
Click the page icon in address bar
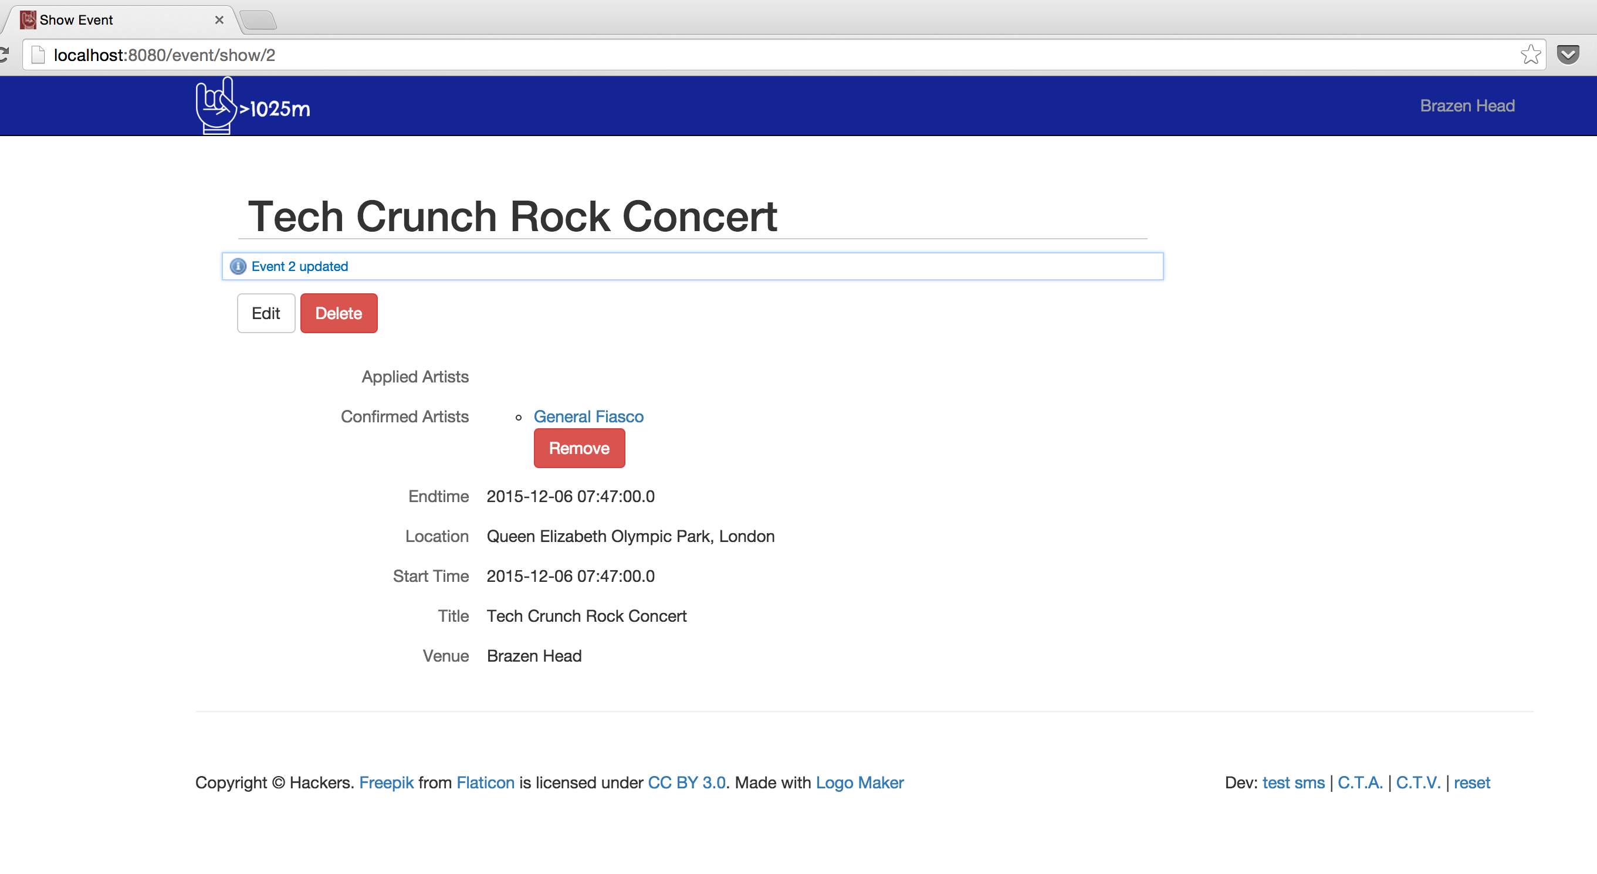coord(39,55)
